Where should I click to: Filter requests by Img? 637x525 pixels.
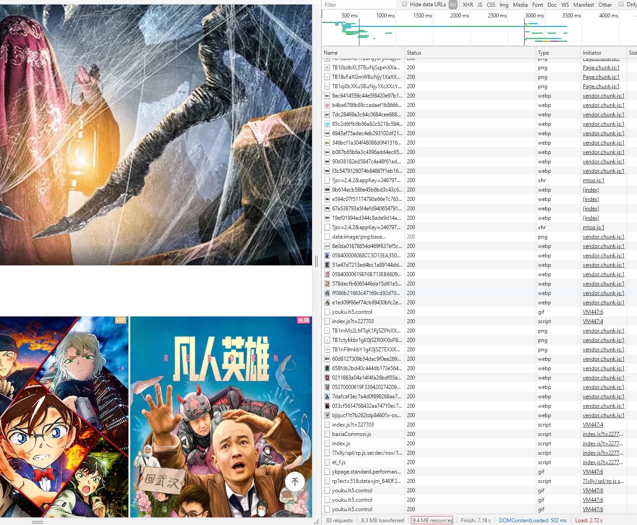click(504, 4)
